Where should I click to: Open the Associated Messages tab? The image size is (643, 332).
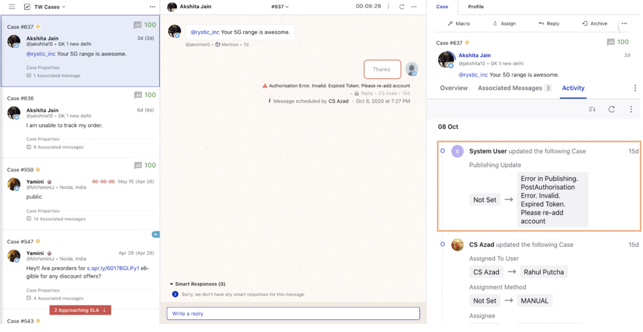pos(514,88)
